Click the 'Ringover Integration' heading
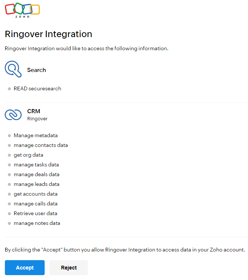Viewport: 248px width, 280px height. [48, 34]
